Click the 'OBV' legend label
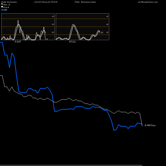 [5, 10]
